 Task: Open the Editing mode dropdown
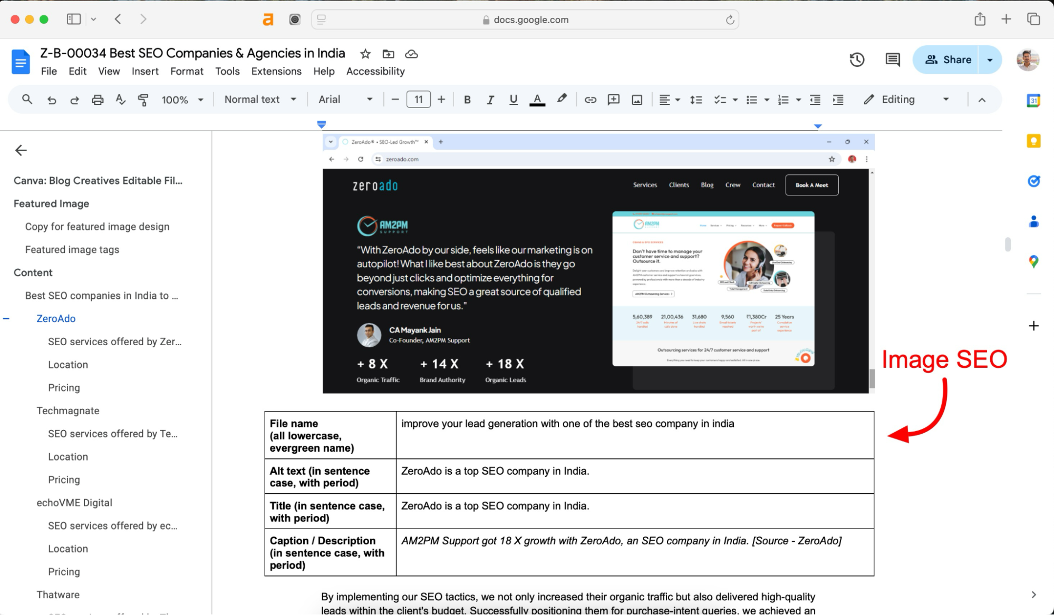pos(907,100)
